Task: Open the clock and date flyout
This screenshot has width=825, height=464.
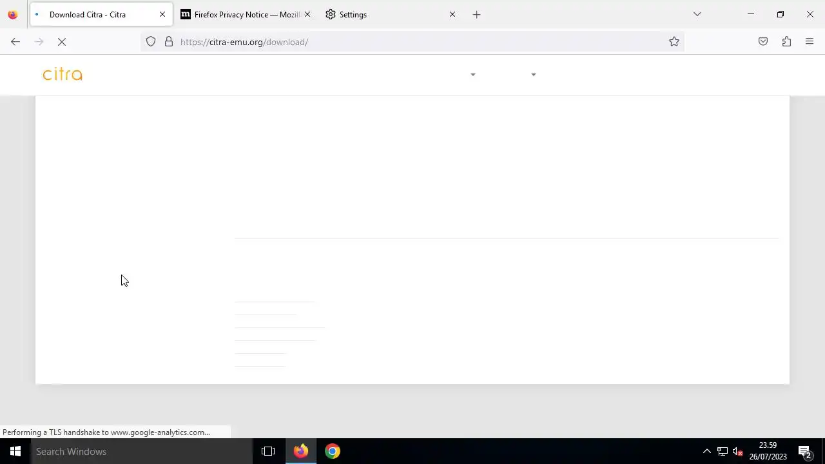Action: (x=768, y=451)
